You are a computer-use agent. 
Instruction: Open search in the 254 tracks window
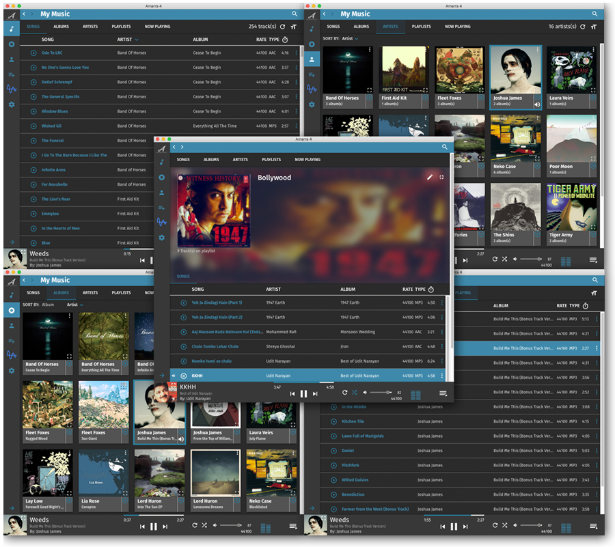coord(295,14)
